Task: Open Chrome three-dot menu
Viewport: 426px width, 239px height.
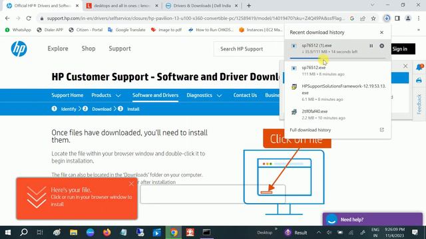Action: coord(419,19)
